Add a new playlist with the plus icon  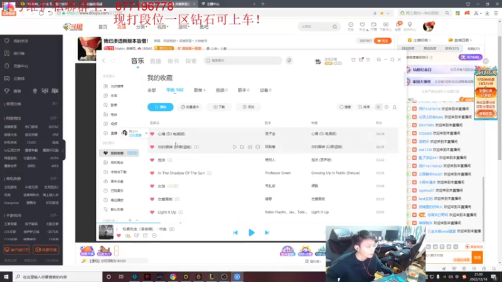point(130,221)
